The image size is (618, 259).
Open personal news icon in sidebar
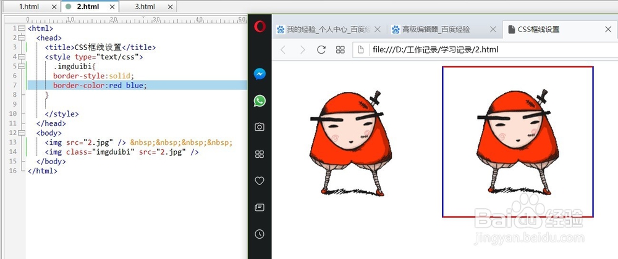[x=260, y=207]
